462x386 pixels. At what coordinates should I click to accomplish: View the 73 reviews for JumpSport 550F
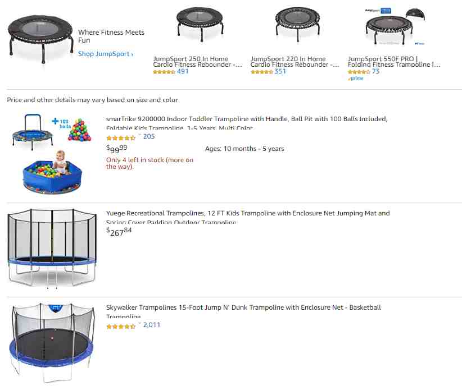click(x=375, y=71)
